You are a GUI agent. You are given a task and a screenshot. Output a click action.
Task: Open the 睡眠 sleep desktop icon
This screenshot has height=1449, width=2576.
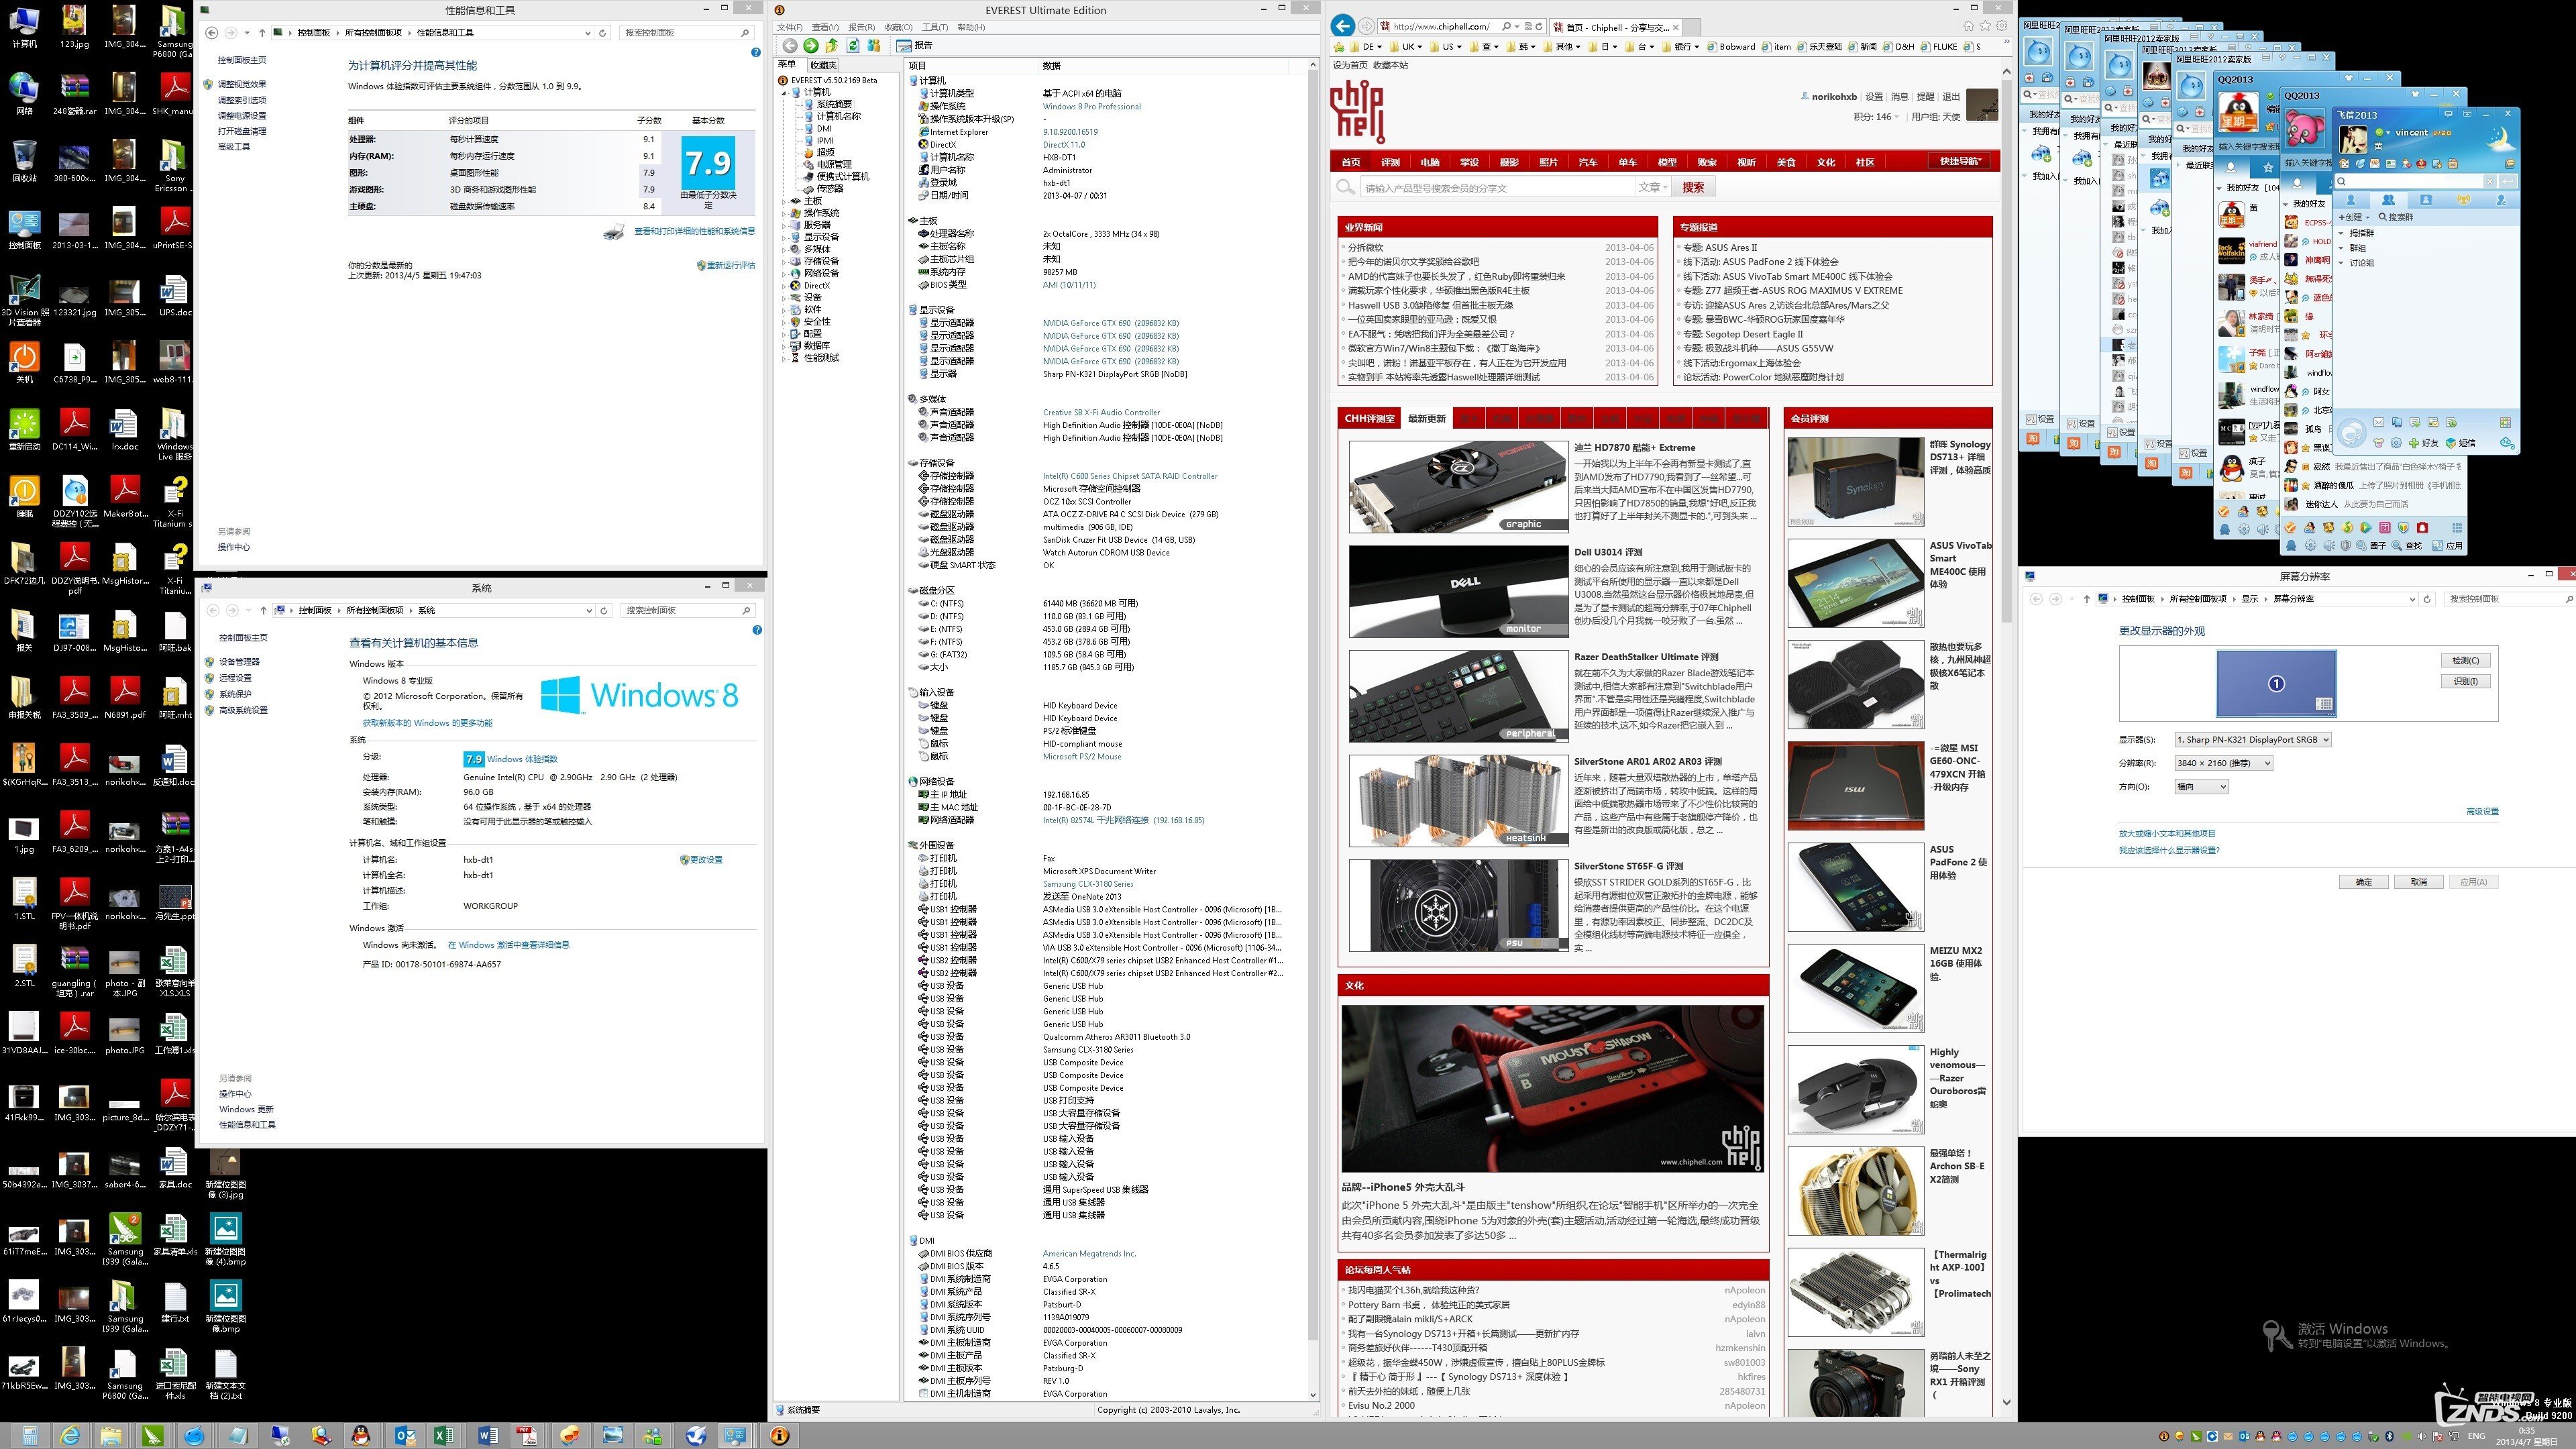[x=24, y=497]
